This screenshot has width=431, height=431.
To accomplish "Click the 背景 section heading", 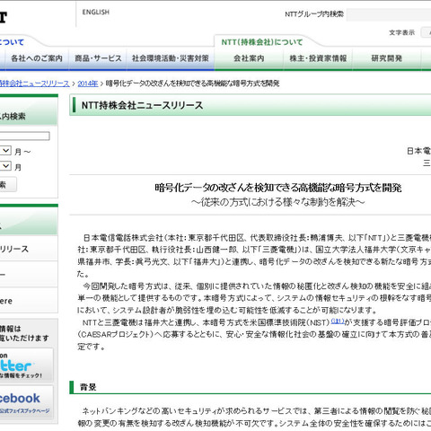I will [88, 387].
